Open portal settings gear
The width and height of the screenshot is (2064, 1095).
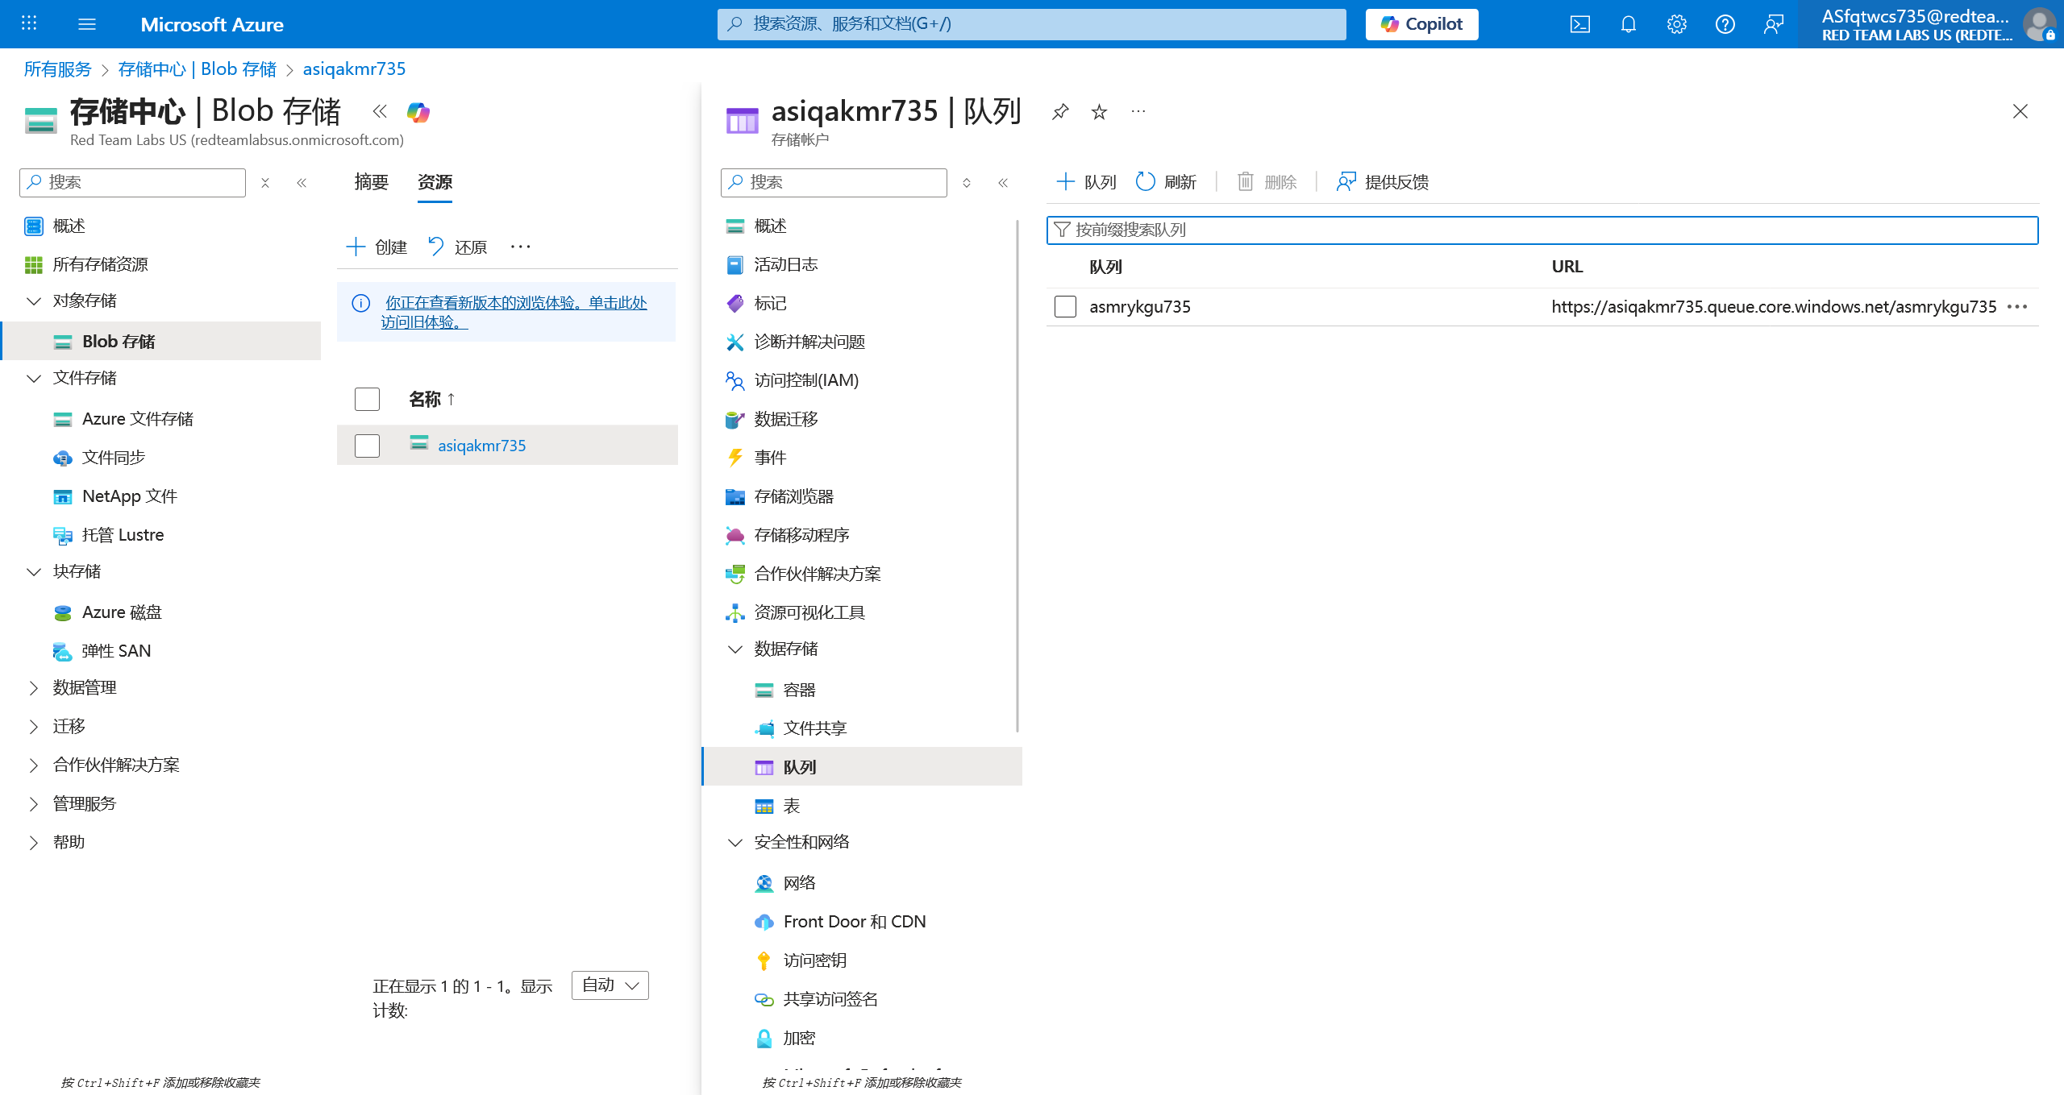(x=1676, y=24)
